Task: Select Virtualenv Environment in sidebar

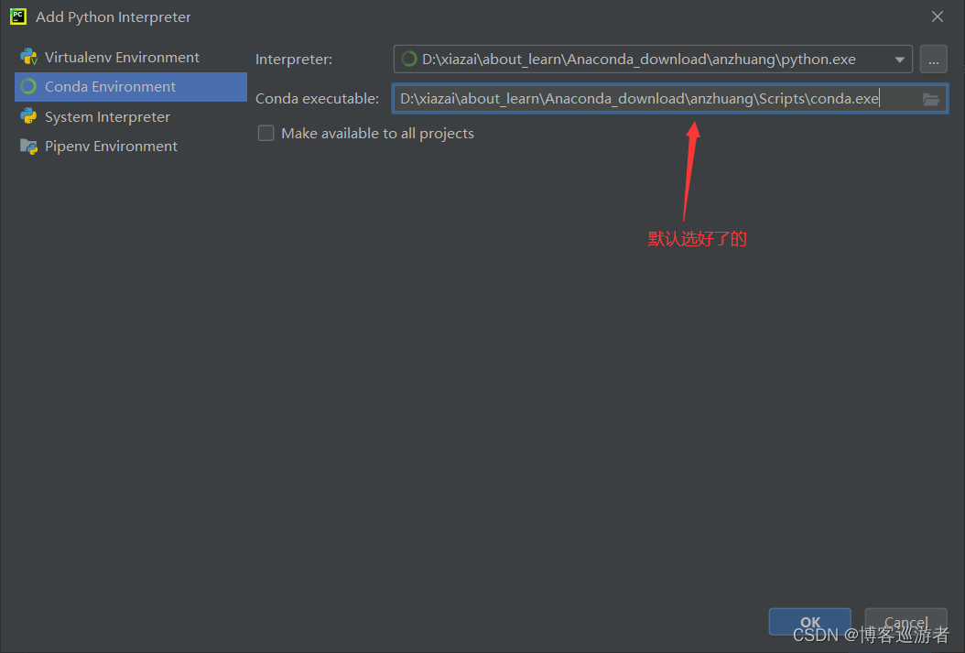Action: point(131,57)
